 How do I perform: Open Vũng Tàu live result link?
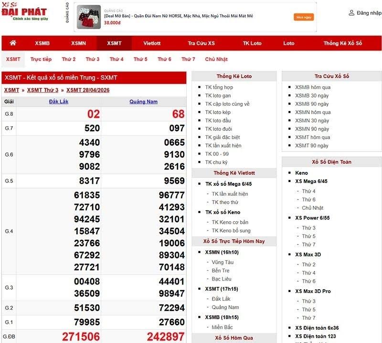[x=223, y=262]
